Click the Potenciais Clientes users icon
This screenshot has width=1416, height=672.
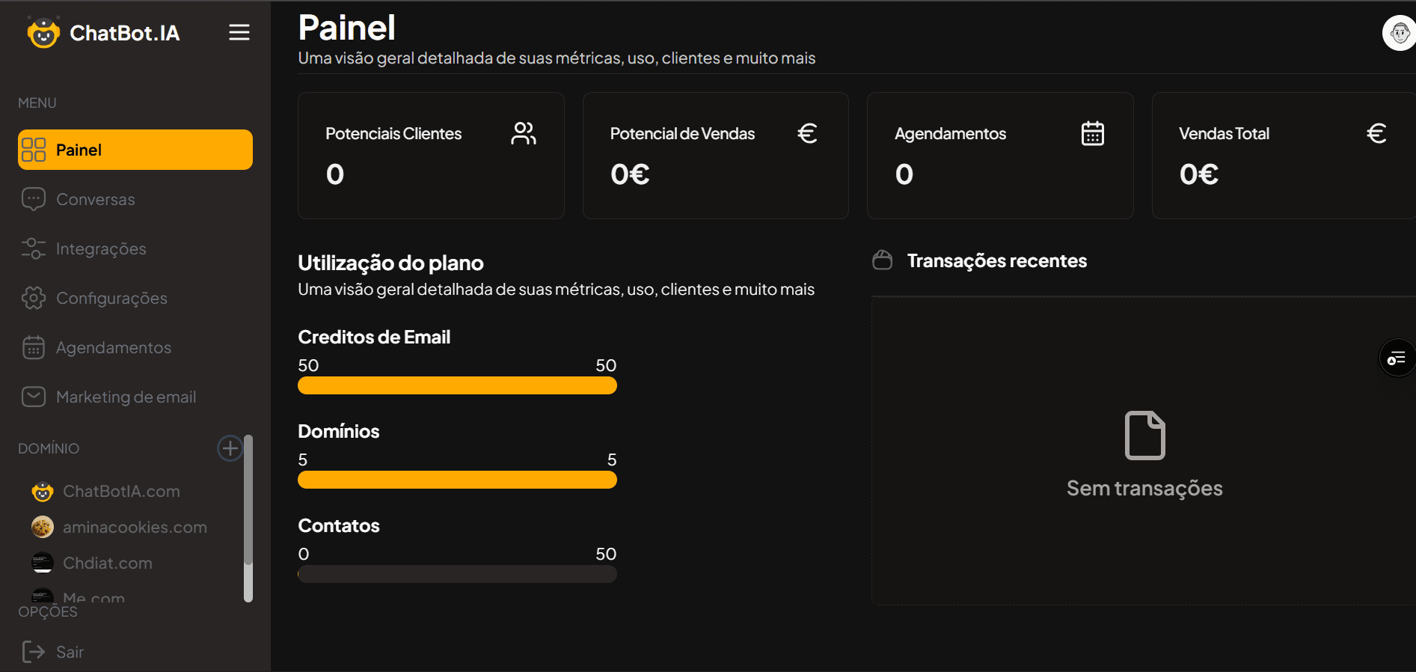point(524,133)
